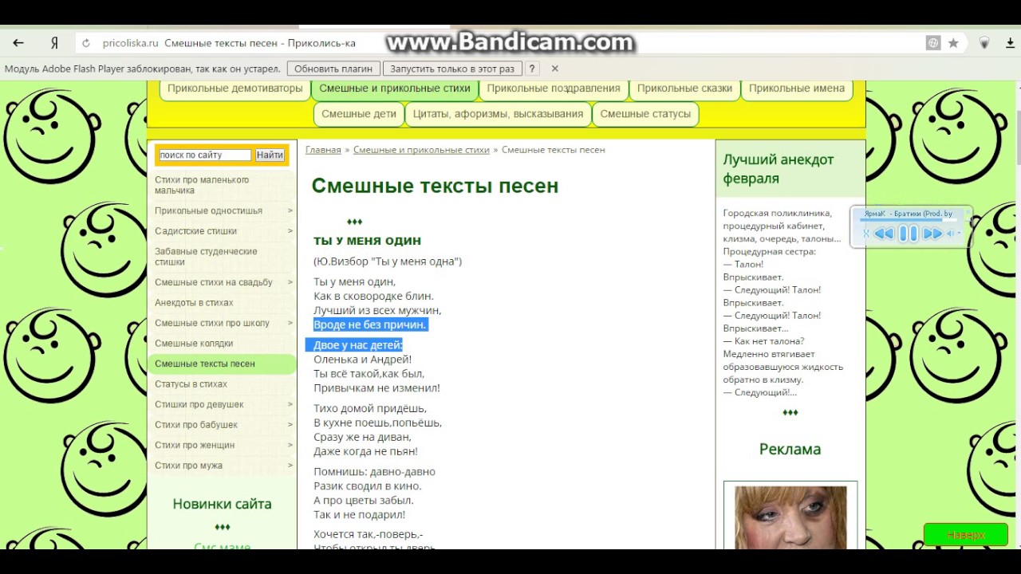Follow Смешные и прикольные стихи breadcrumb link
This screenshot has height=574, width=1021.
(421, 150)
